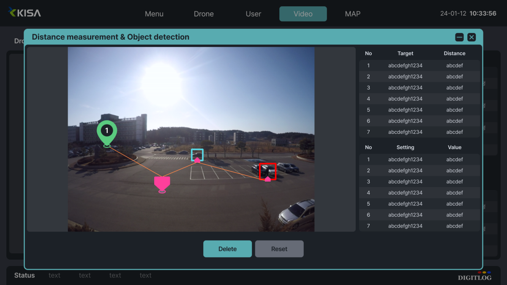This screenshot has height=285, width=507.
Task: Select row 7 in Setting table
Action: point(419,226)
